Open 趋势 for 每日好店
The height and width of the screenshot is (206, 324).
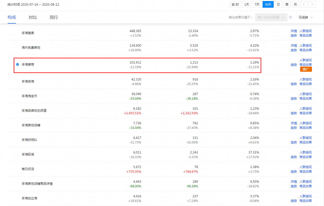pyautogui.click(x=294, y=172)
